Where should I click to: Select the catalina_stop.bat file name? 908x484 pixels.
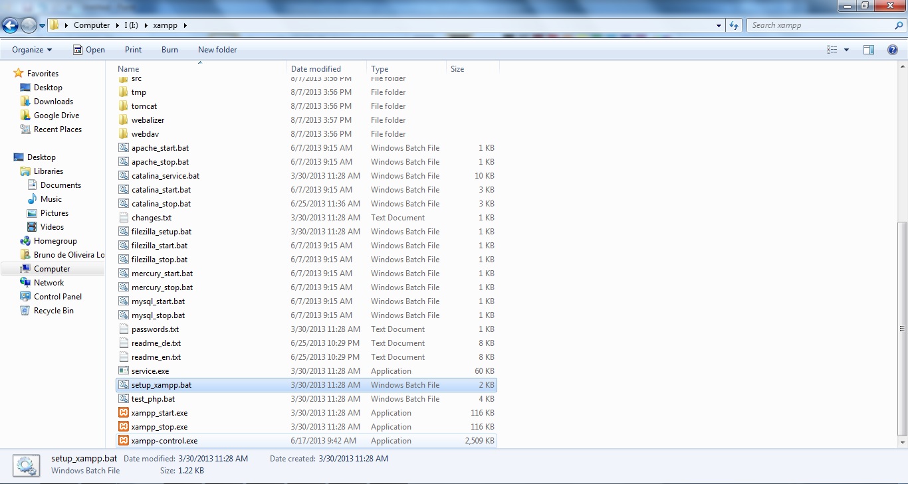(x=161, y=204)
